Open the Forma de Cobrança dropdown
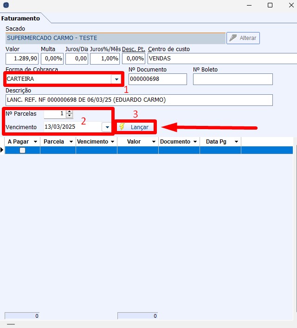Screen dimensions: 297x328 [x=115, y=79]
